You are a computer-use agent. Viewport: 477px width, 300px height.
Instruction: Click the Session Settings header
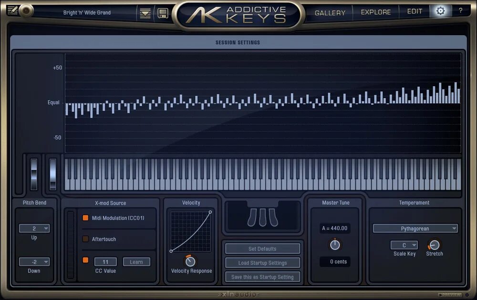click(x=238, y=42)
